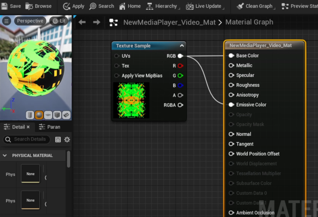Click the property matrix table icon
Image resolution: width=318 pixels, height=217 pixels.
[58, 139]
